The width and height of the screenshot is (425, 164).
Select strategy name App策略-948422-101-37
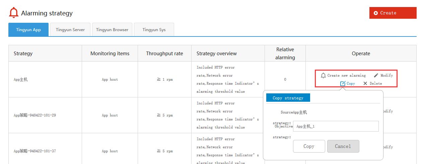35,151
